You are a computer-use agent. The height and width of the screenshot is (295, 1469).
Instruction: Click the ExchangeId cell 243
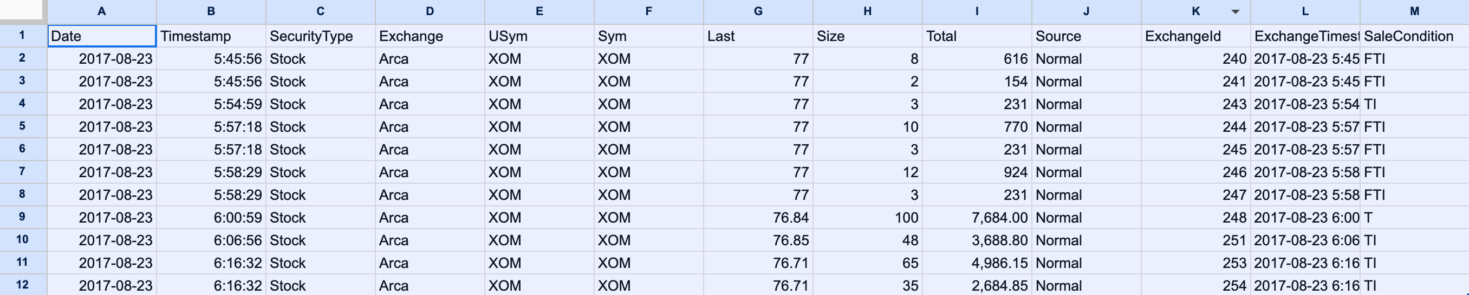tap(1195, 105)
